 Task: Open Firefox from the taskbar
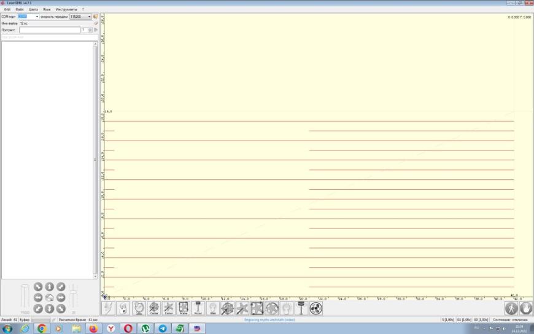(94, 328)
